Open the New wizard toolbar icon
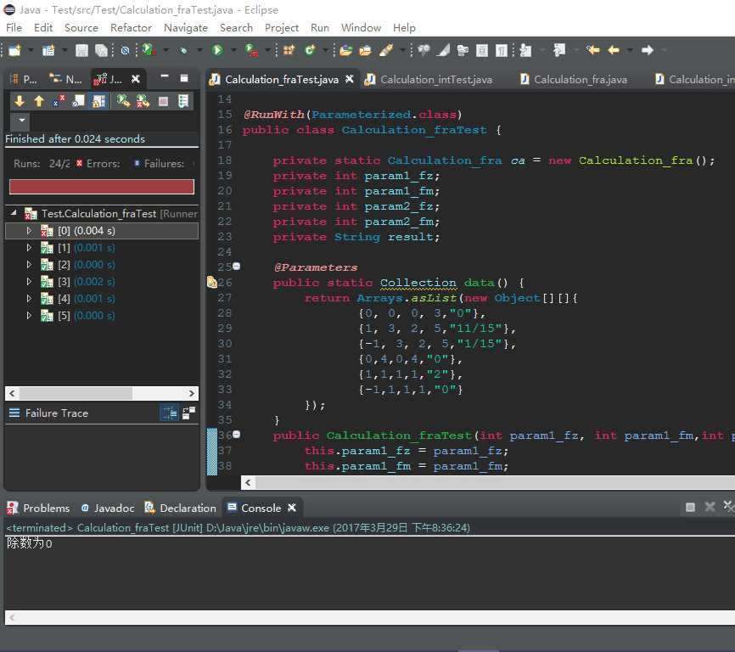This screenshot has width=735, height=652. [14, 50]
